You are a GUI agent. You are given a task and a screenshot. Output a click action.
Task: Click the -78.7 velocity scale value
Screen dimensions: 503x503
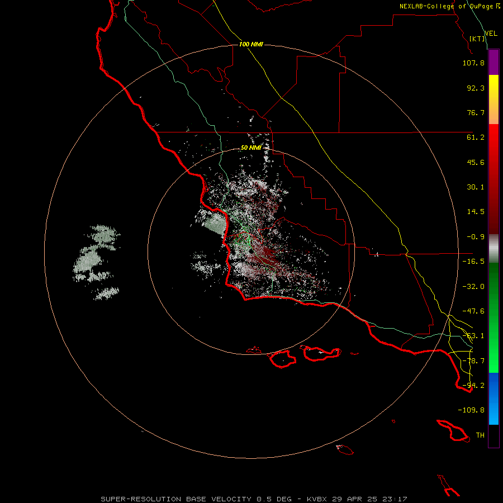[473, 361]
